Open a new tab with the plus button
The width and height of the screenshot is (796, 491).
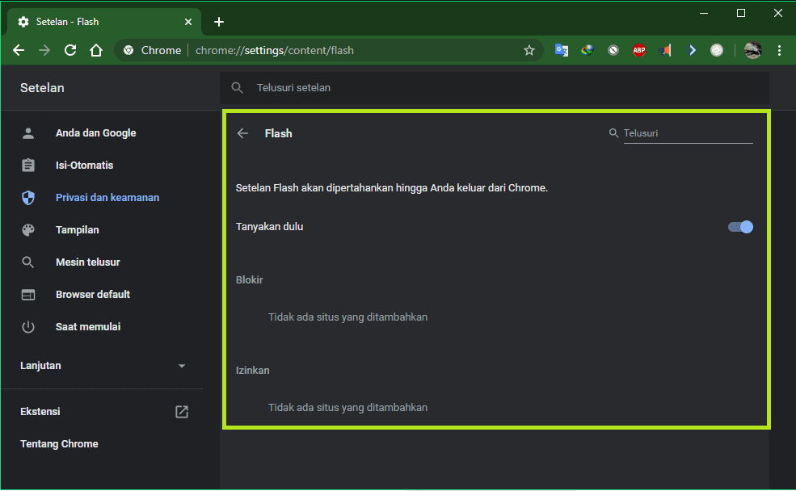click(x=219, y=22)
